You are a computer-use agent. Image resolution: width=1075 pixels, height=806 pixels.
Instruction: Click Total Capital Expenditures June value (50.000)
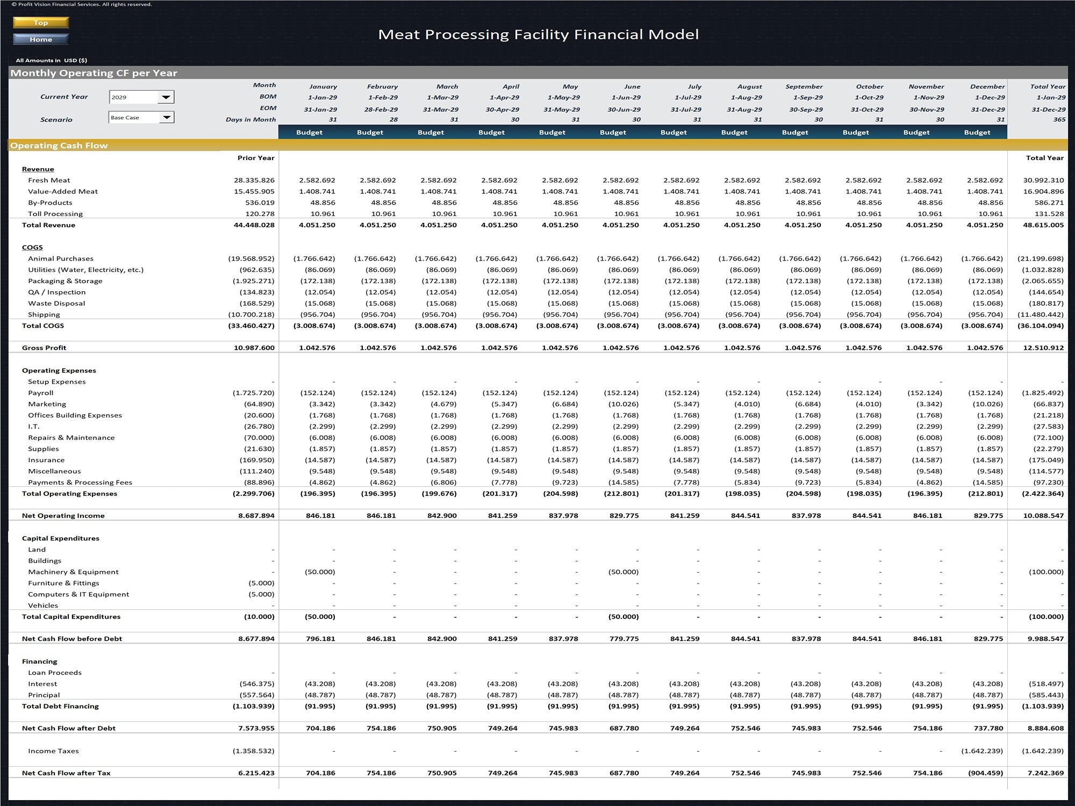pos(623,617)
